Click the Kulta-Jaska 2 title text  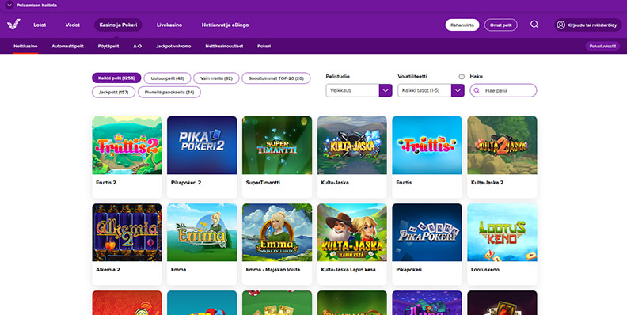pos(487,182)
